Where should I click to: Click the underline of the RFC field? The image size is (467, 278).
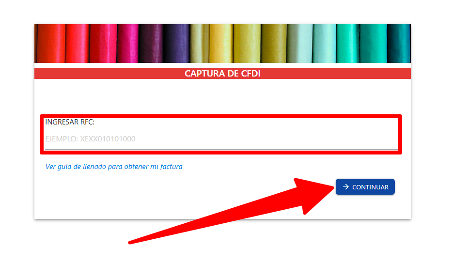point(221,149)
